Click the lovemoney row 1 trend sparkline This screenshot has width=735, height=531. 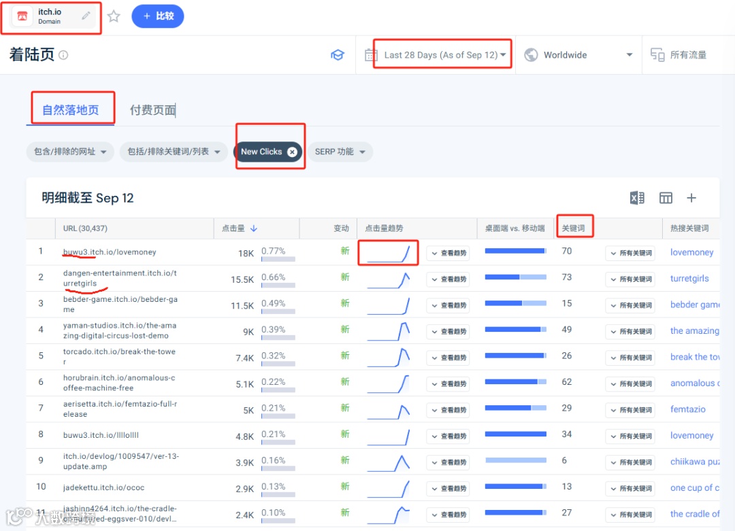click(389, 254)
